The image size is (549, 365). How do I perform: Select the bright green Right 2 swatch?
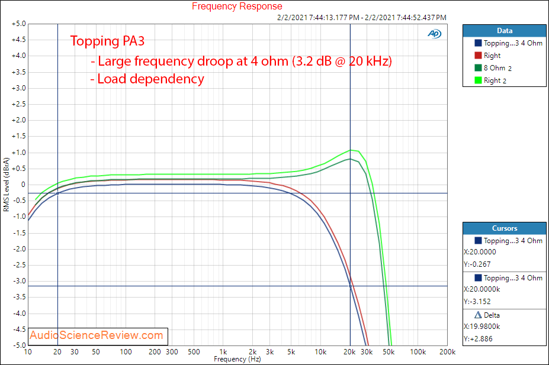click(x=478, y=80)
